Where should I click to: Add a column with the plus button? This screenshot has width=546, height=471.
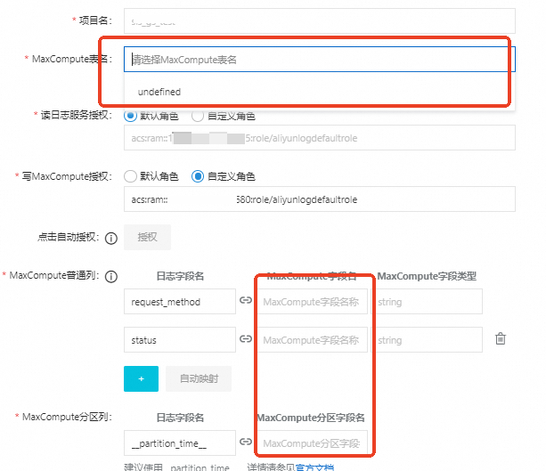click(141, 378)
